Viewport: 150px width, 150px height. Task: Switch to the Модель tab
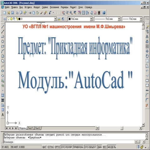click(22, 128)
